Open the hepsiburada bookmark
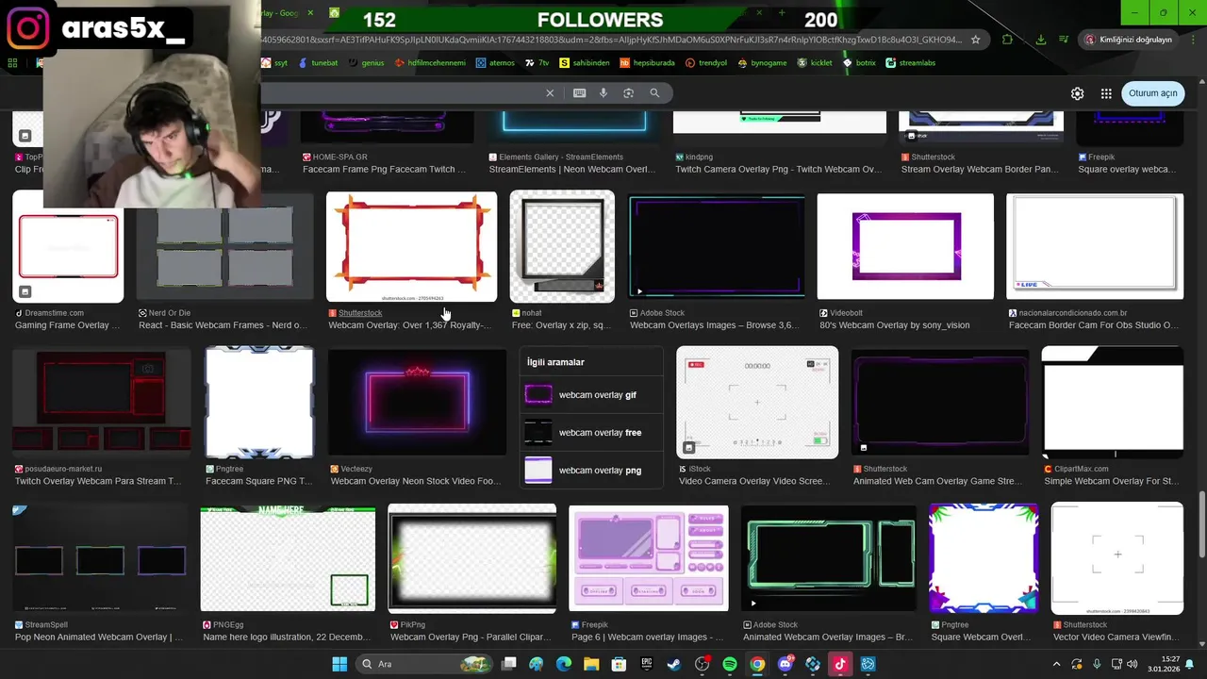The image size is (1207, 679). pos(648,63)
